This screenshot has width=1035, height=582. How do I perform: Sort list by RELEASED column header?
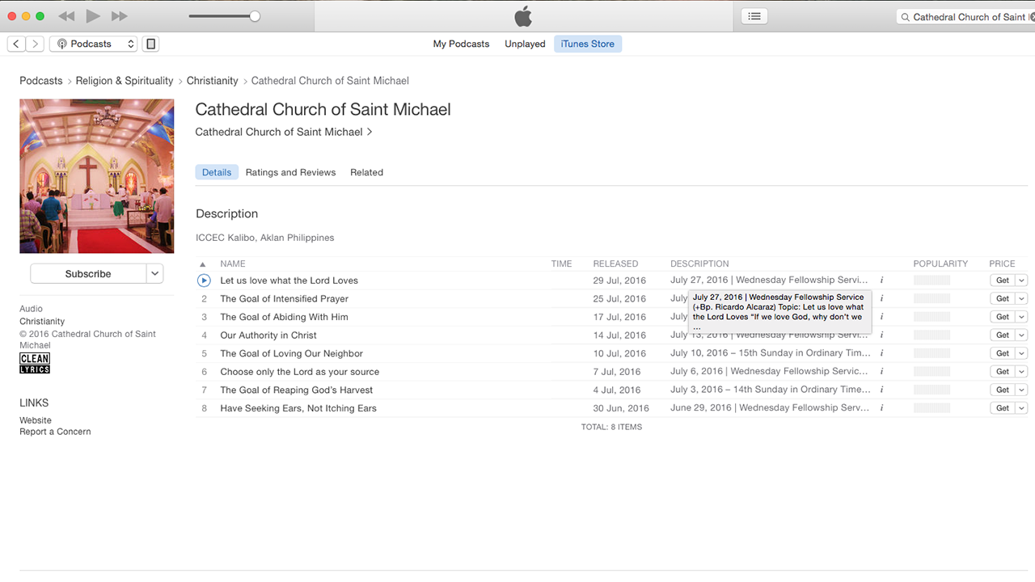615,264
